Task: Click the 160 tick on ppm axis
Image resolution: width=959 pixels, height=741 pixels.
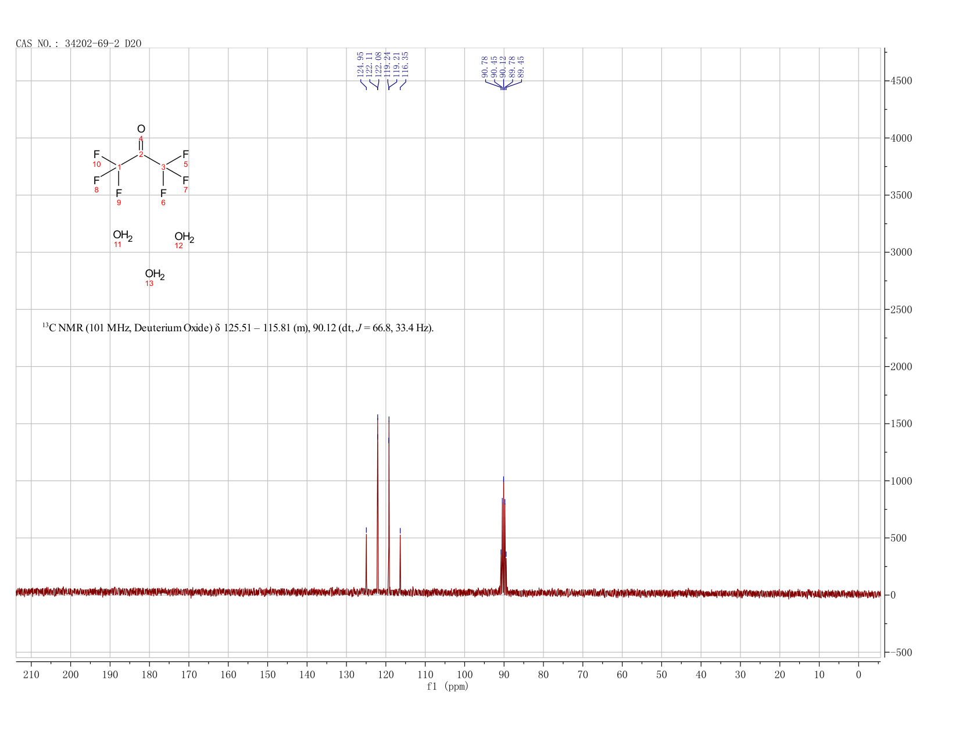Action: coord(228,674)
